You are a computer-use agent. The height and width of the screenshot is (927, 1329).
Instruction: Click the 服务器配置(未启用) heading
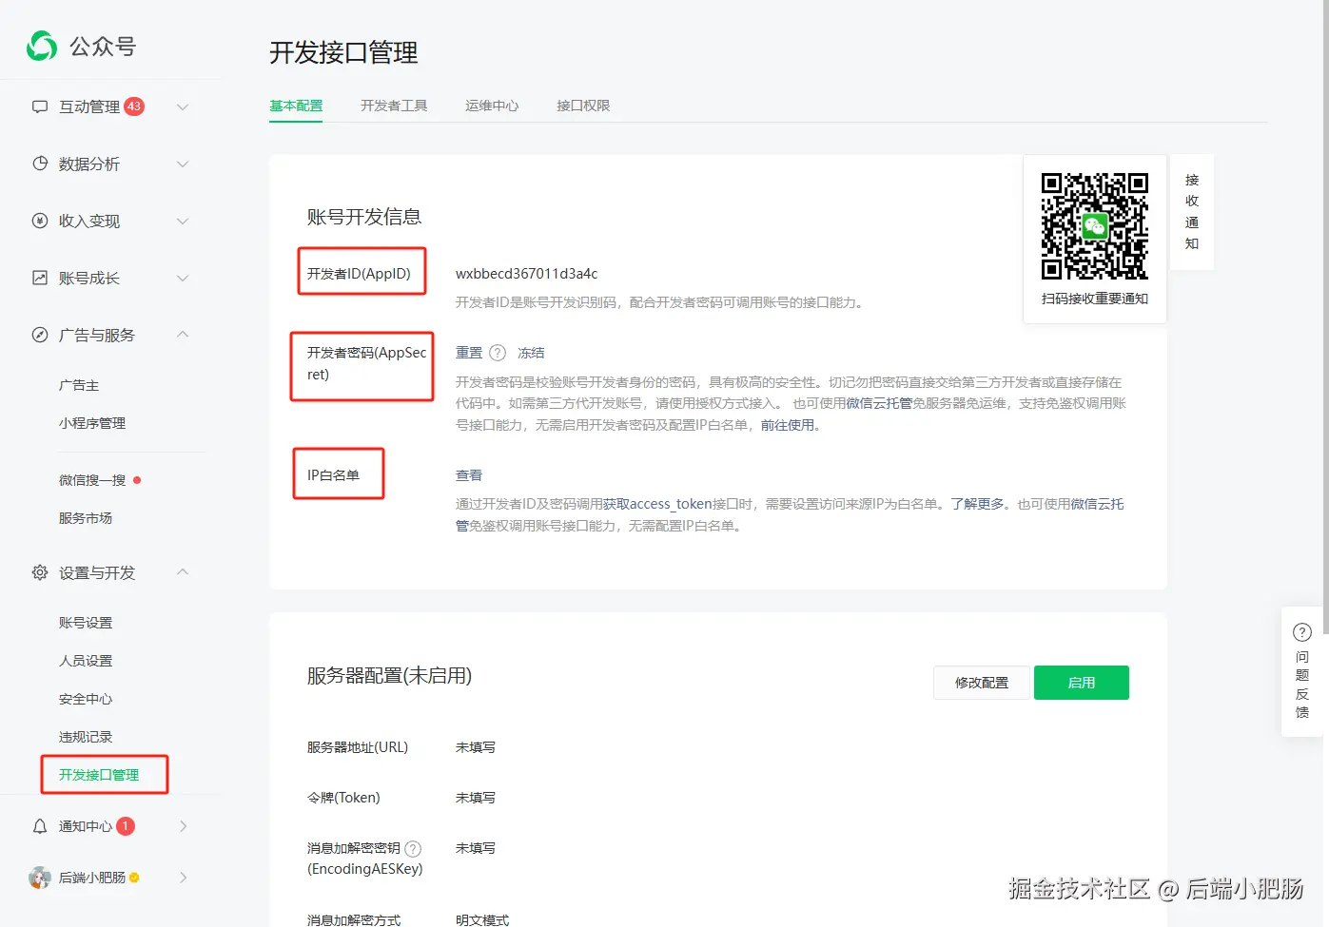tap(389, 676)
